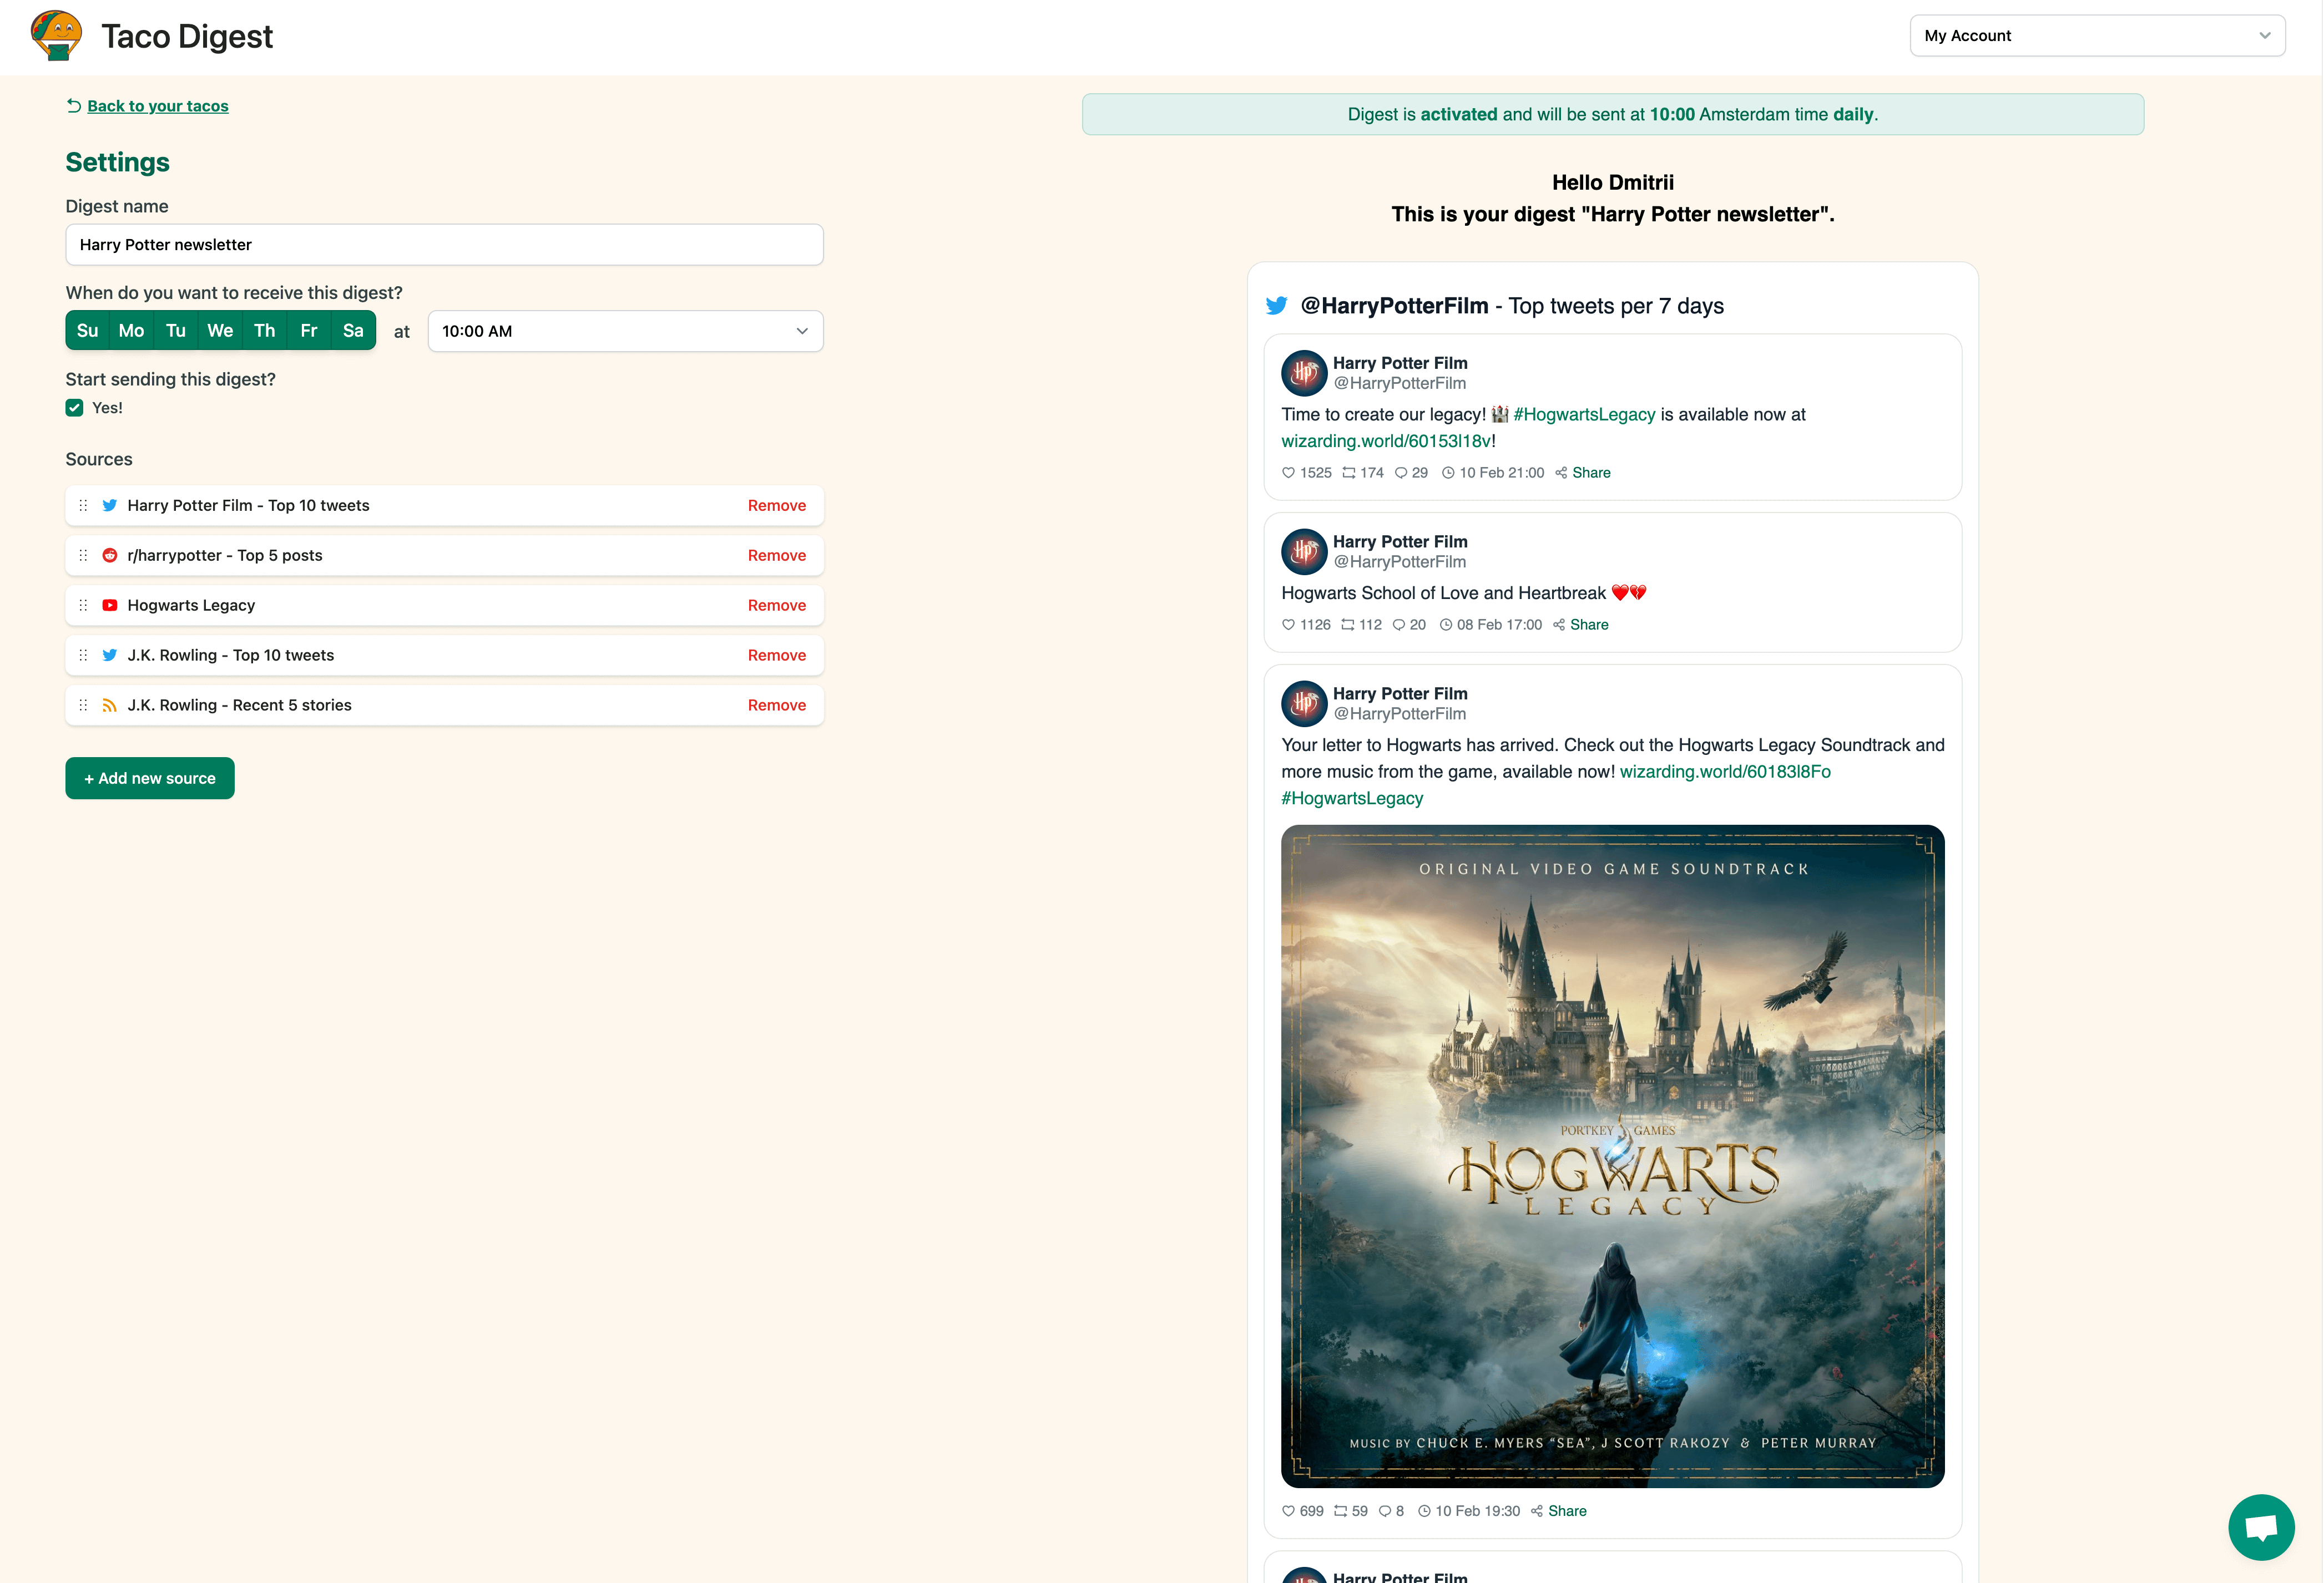Viewport: 2324px width, 1583px height.
Task: Click the RSS icon on J.K. Rowling stories source
Action: 110,706
